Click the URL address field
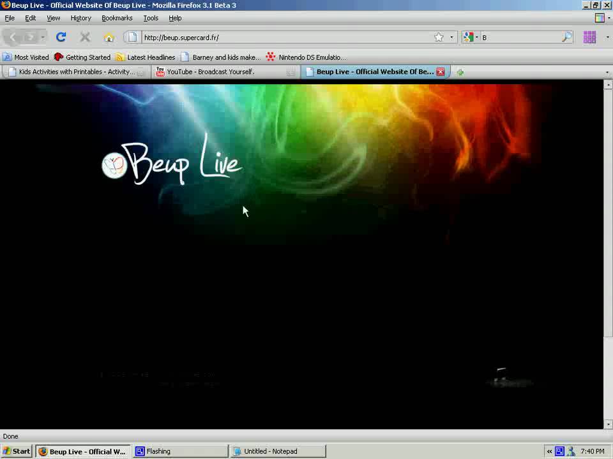Screen dimensions: 613x459 point(286,38)
